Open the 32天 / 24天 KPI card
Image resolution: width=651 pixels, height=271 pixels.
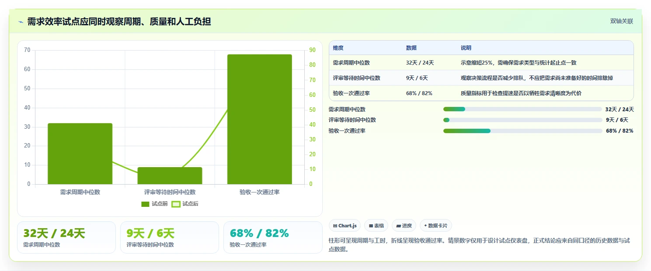[x=66, y=237]
